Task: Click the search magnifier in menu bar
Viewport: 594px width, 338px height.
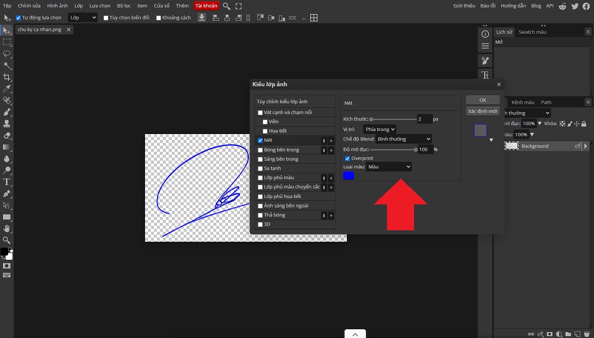Action: pyautogui.click(x=226, y=6)
